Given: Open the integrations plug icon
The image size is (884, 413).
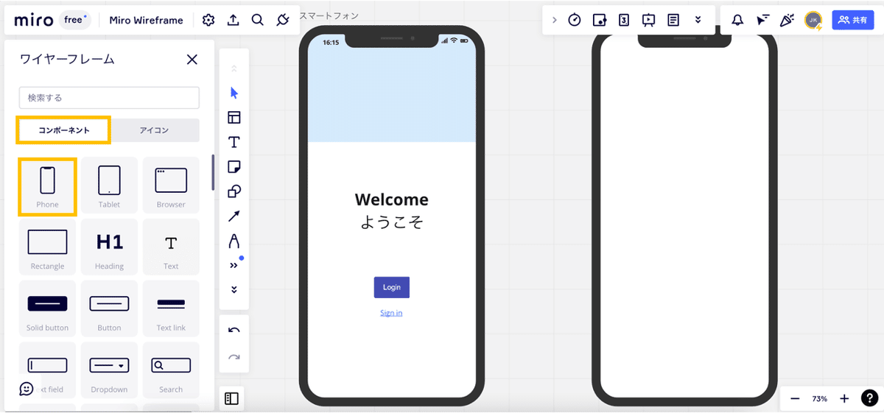Looking at the screenshot, I should click(x=282, y=21).
